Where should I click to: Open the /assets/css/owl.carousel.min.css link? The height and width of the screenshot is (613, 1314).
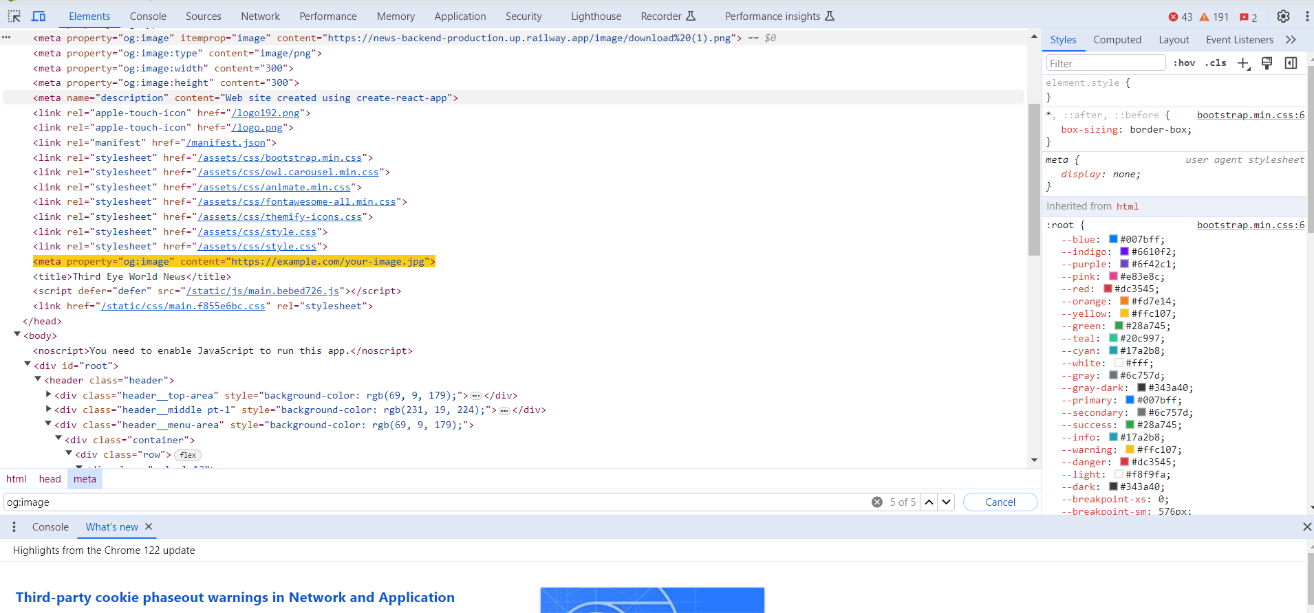[288, 172]
